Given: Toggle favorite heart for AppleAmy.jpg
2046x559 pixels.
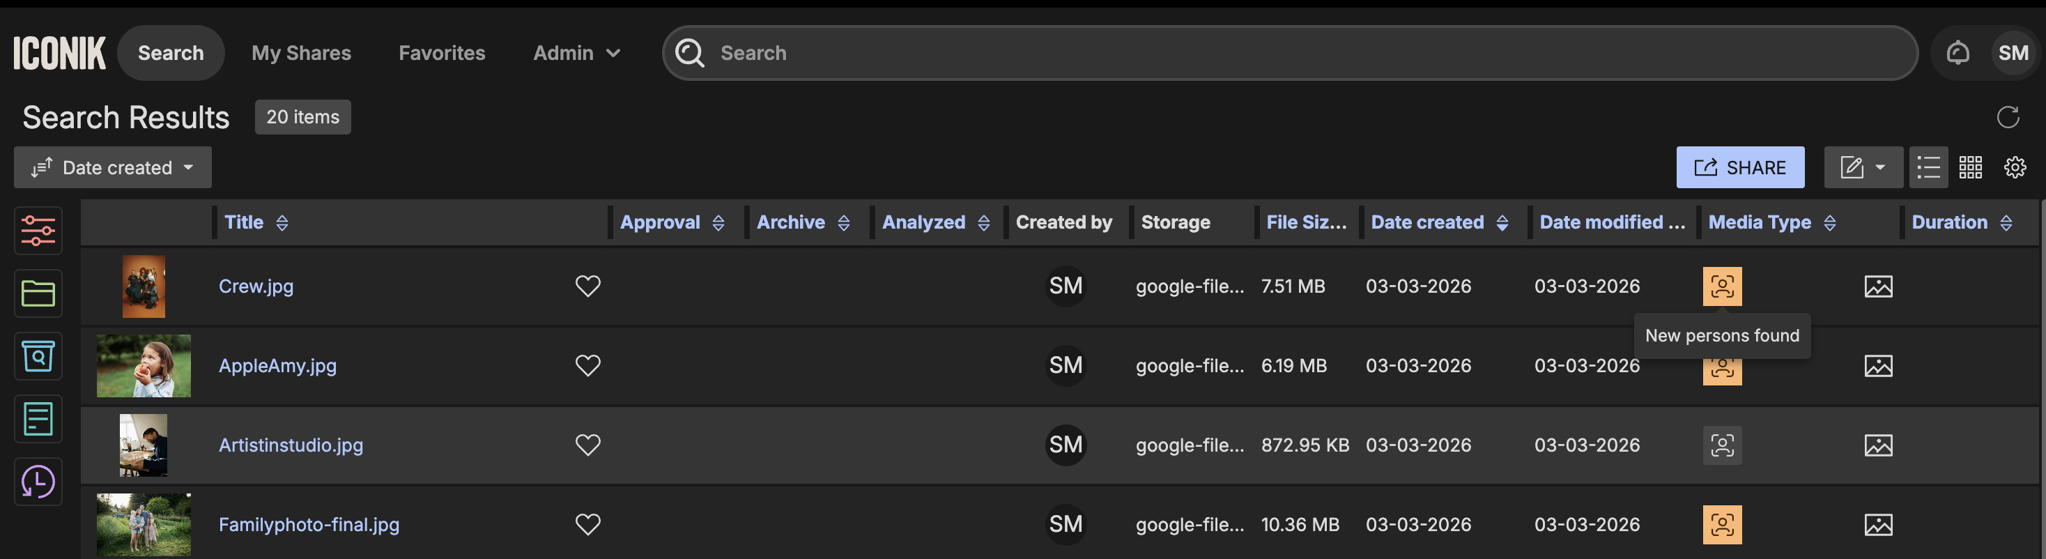Looking at the screenshot, I should (587, 365).
